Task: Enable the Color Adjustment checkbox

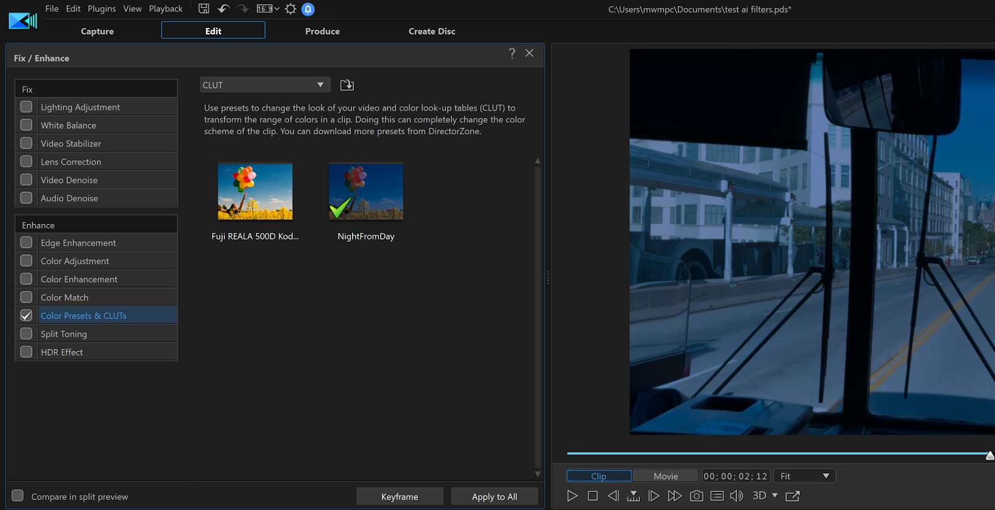Action: pyautogui.click(x=26, y=261)
